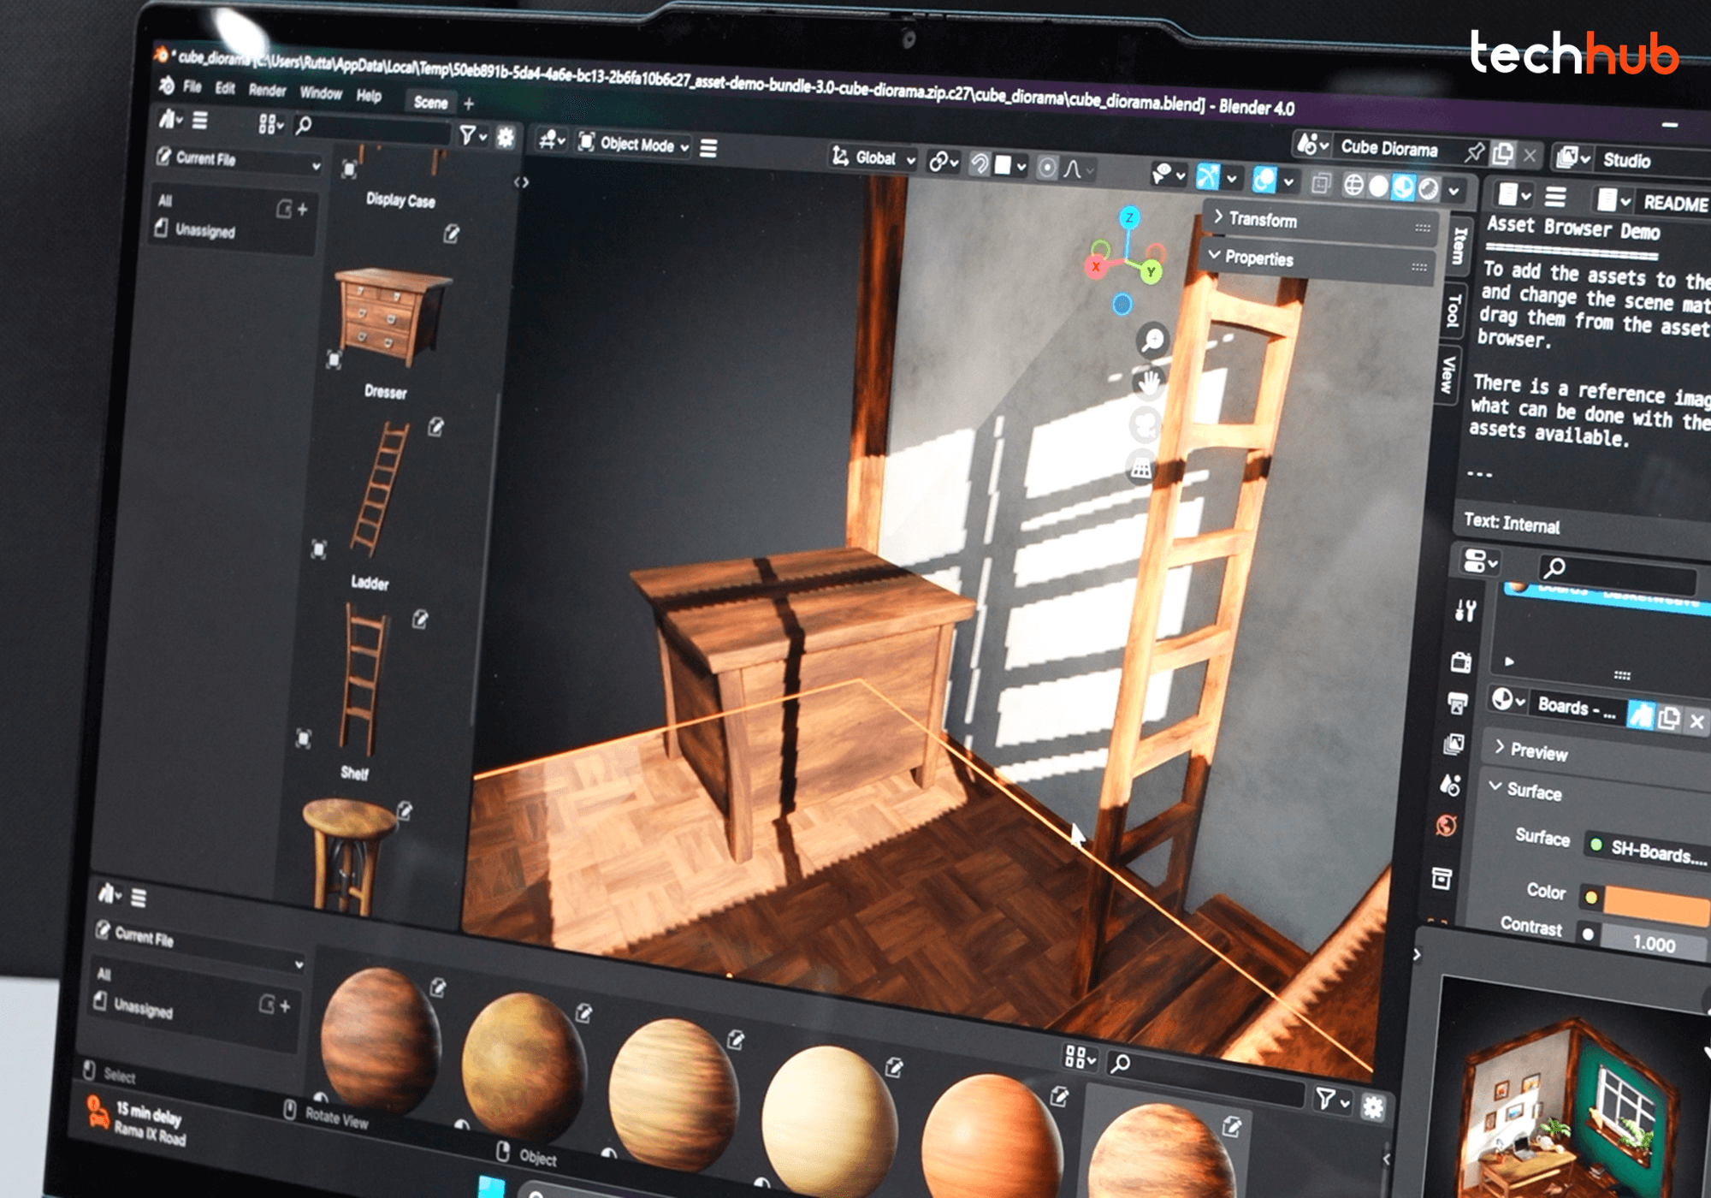Screen dimensions: 1711x1198
Task: Open the File menu
Action: pyautogui.click(x=192, y=86)
